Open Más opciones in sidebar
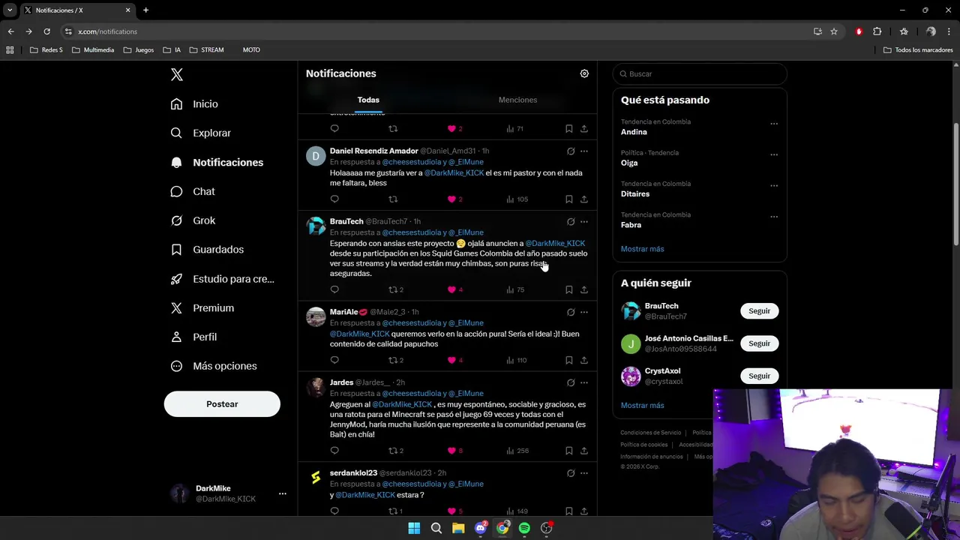The image size is (960, 540). pos(214,366)
